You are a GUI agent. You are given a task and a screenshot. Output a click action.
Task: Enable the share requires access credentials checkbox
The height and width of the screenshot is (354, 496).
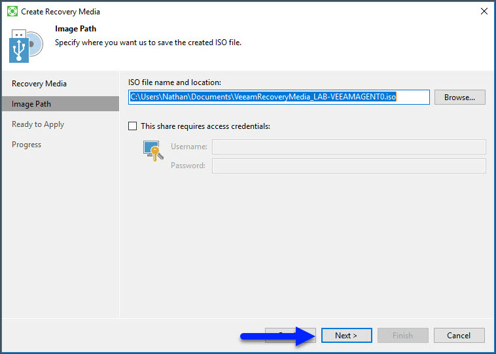click(x=133, y=126)
